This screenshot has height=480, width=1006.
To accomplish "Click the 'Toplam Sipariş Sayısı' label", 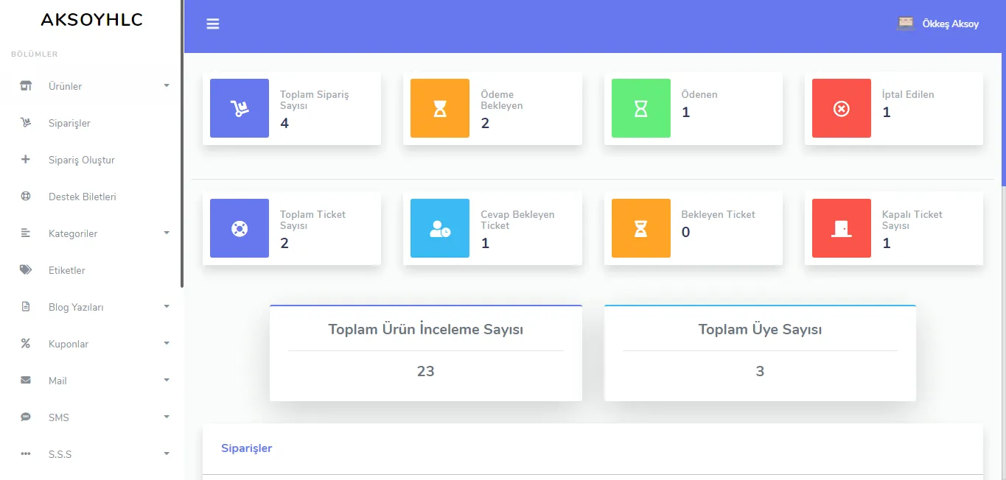I will tap(315, 100).
